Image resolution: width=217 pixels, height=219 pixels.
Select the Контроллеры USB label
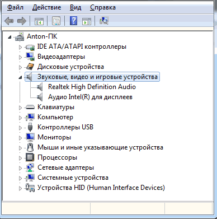click(x=65, y=127)
